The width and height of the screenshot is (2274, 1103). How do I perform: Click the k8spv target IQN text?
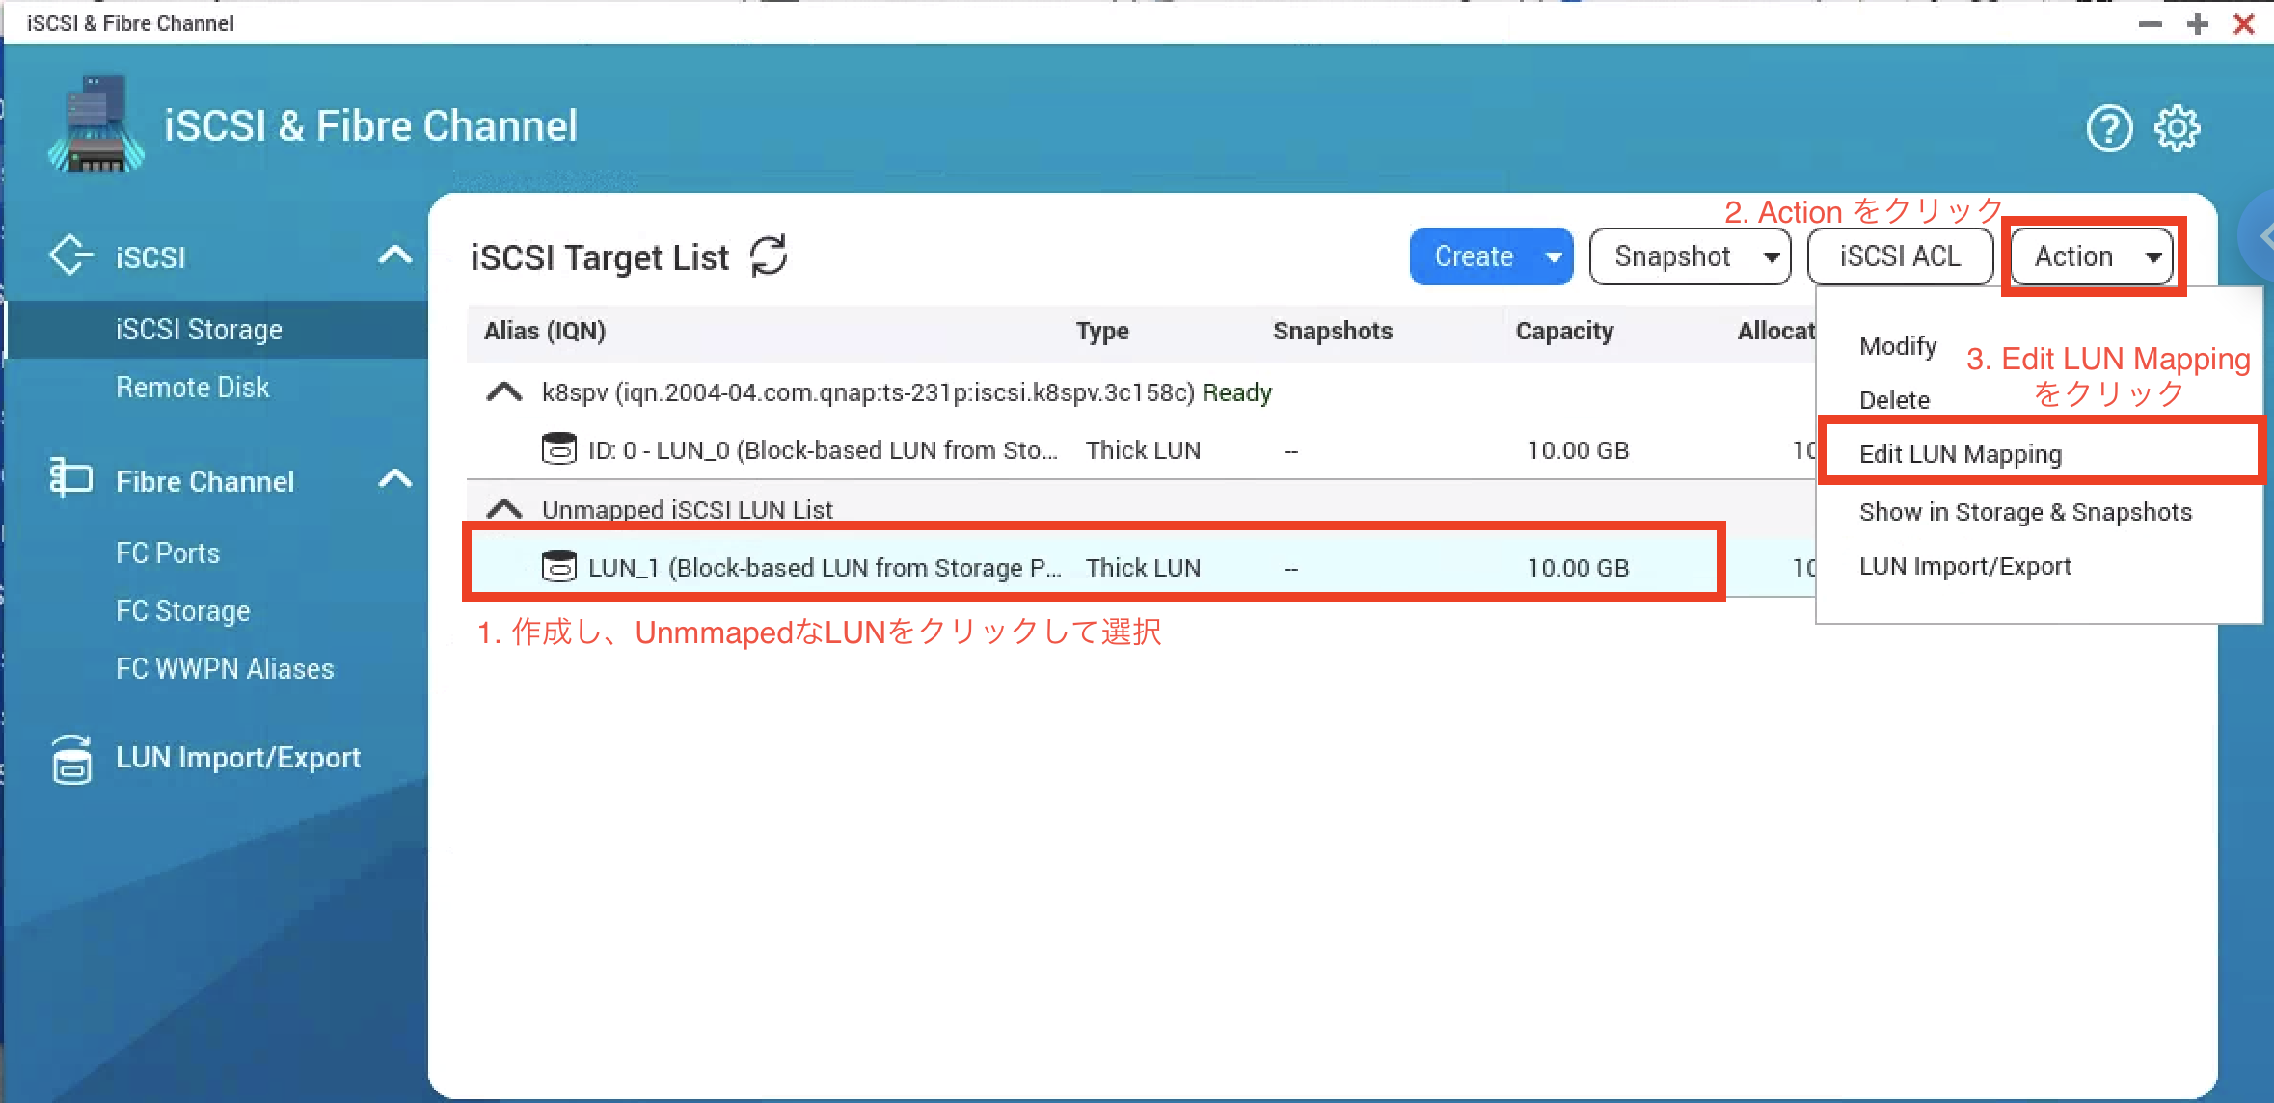(x=868, y=392)
